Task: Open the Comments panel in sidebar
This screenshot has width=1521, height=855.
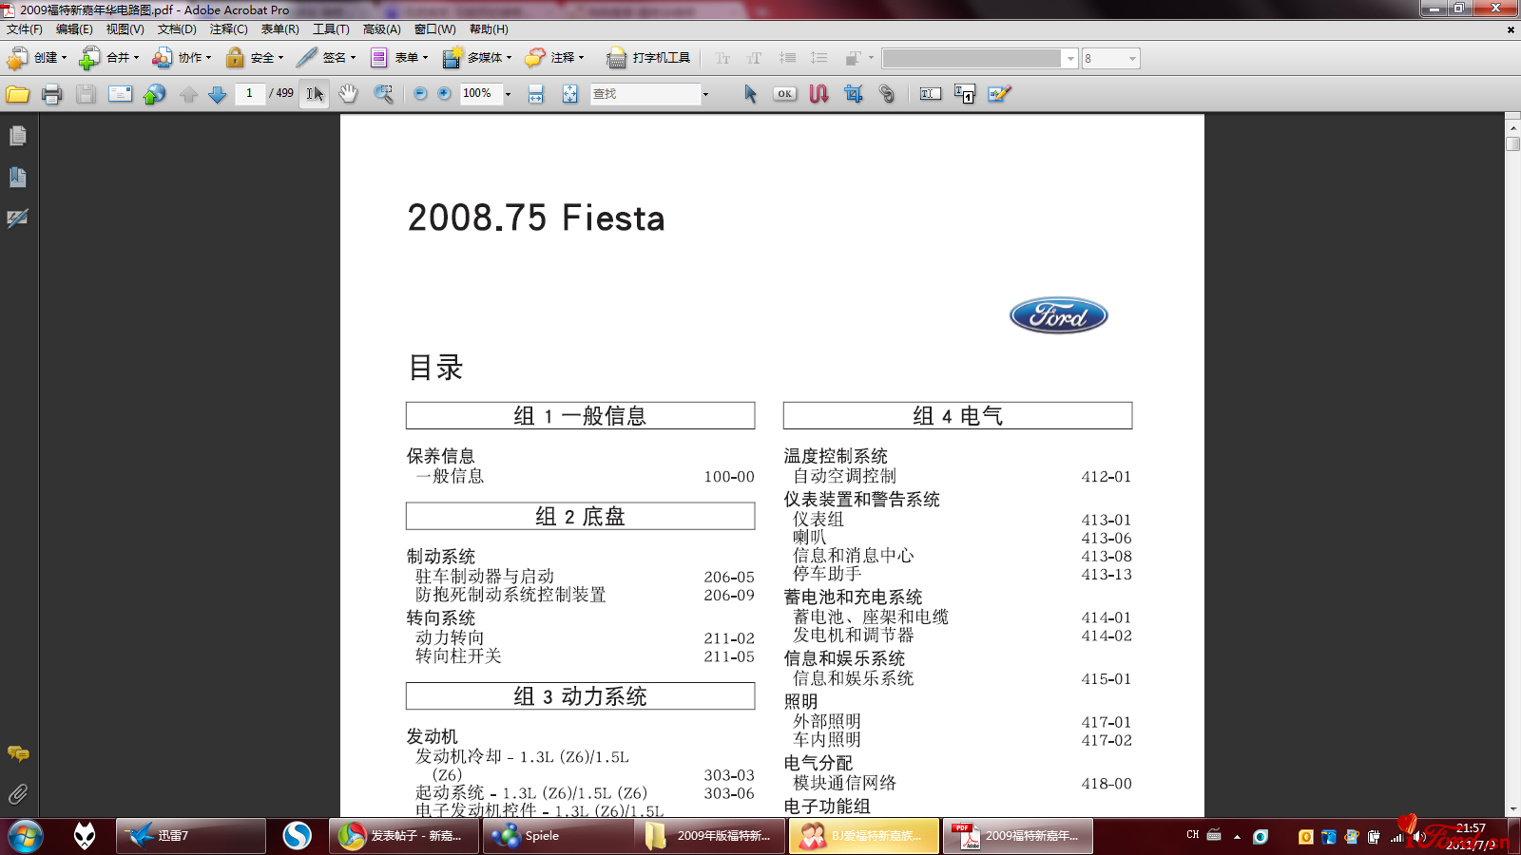Action: click(x=17, y=753)
